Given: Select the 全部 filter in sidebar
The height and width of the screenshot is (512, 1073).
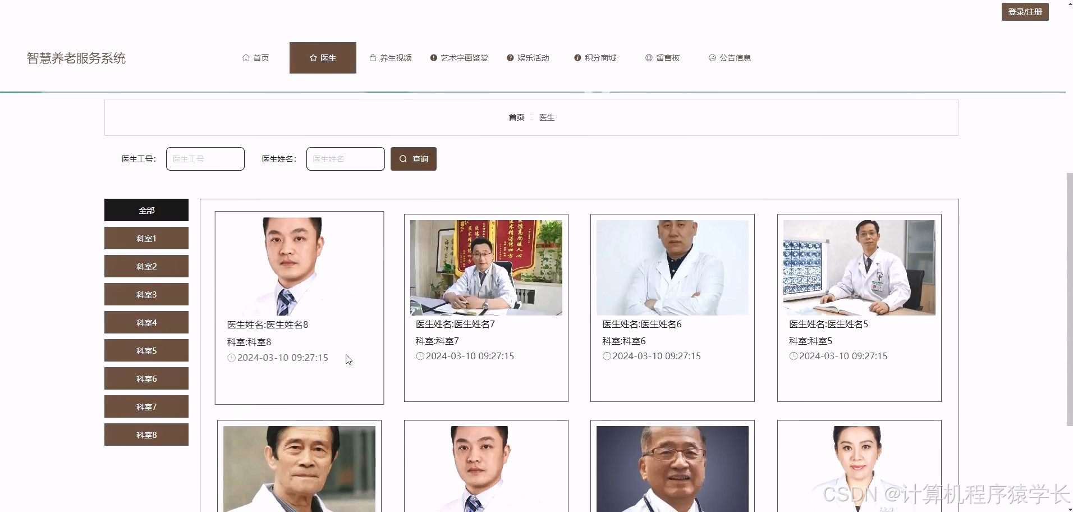Looking at the screenshot, I should pos(146,209).
